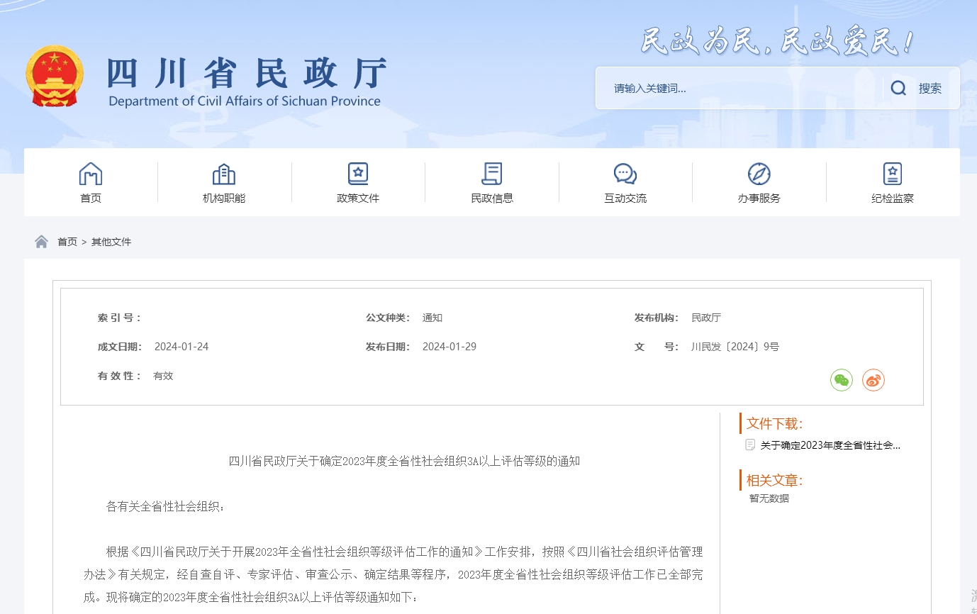Click the file icon beside the download link
The image size is (977, 614).
click(749, 445)
